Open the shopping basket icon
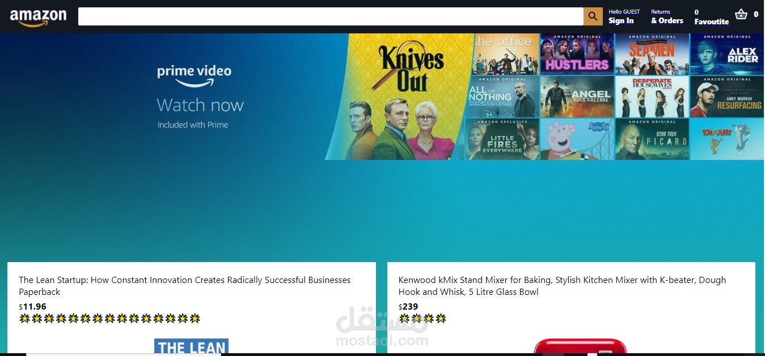This screenshot has height=356, width=765. [741, 15]
